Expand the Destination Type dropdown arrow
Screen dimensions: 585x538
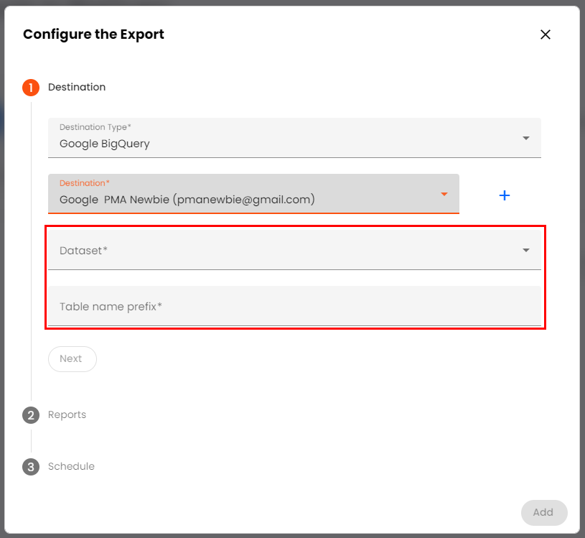point(526,138)
